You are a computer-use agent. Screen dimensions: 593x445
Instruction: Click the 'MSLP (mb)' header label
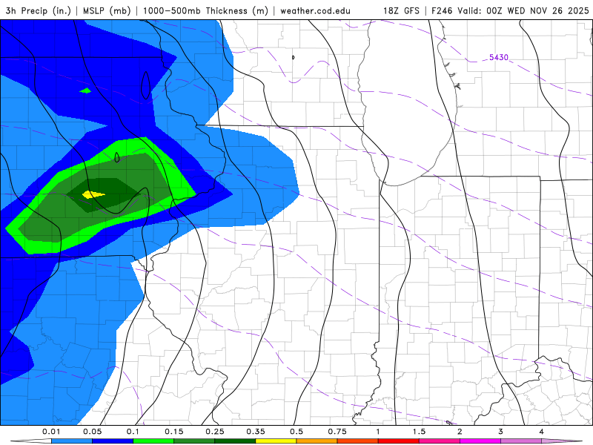click(x=105, y=10)
